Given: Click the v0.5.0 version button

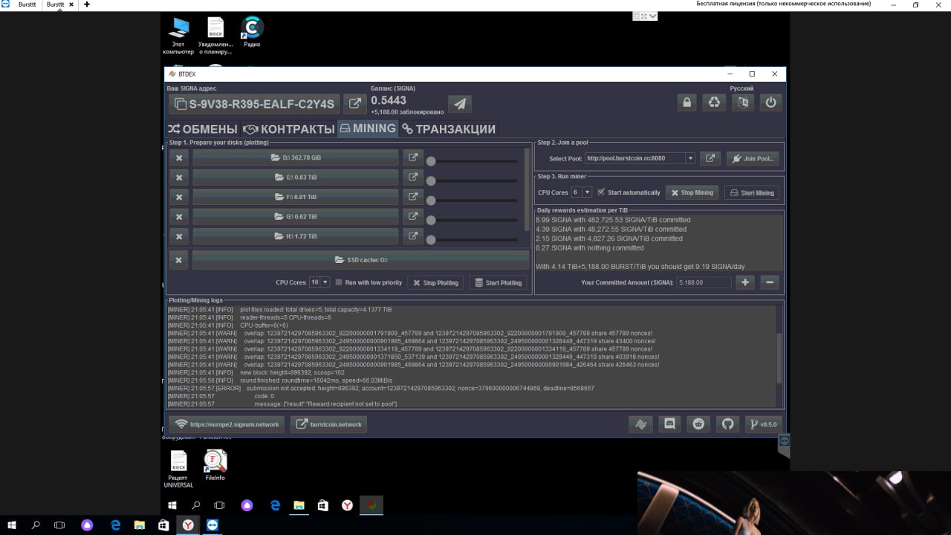Looking at the screenshot, I should [x=763, y=424].
